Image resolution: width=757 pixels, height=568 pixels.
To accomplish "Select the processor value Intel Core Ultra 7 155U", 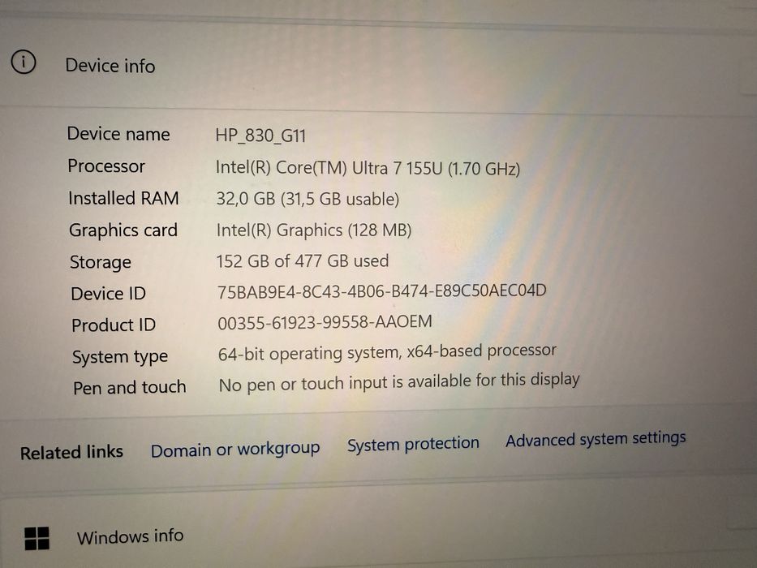I will tap(368, 168).
